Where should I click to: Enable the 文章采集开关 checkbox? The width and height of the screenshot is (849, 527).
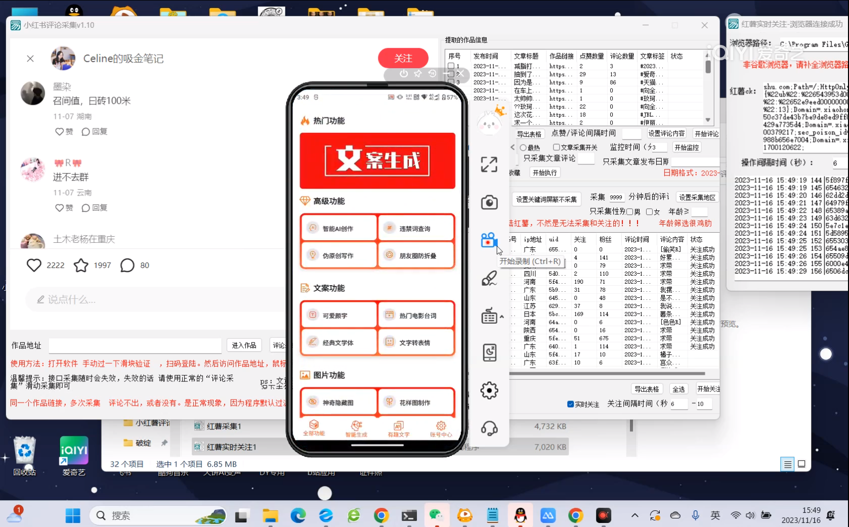click(556, 147)
